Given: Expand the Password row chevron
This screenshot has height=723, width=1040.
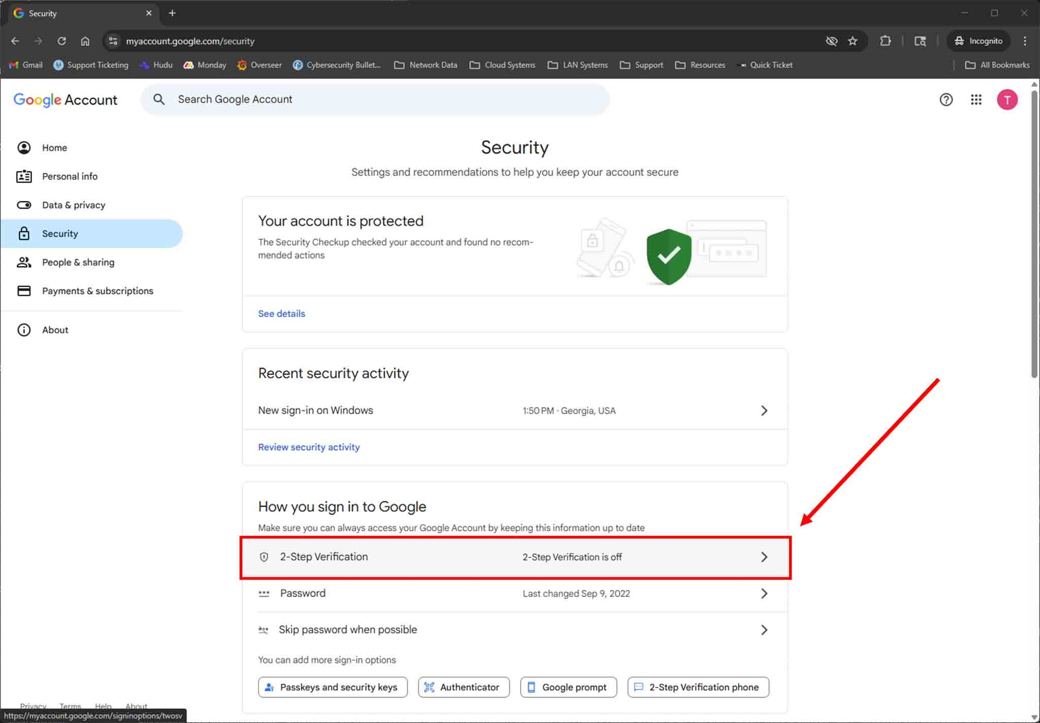Looking at the screenshot, I should (764, 593).
